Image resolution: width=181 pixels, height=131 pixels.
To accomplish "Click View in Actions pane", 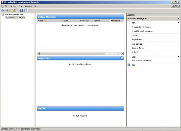I will pyautogui.click(x=133, y=56).
